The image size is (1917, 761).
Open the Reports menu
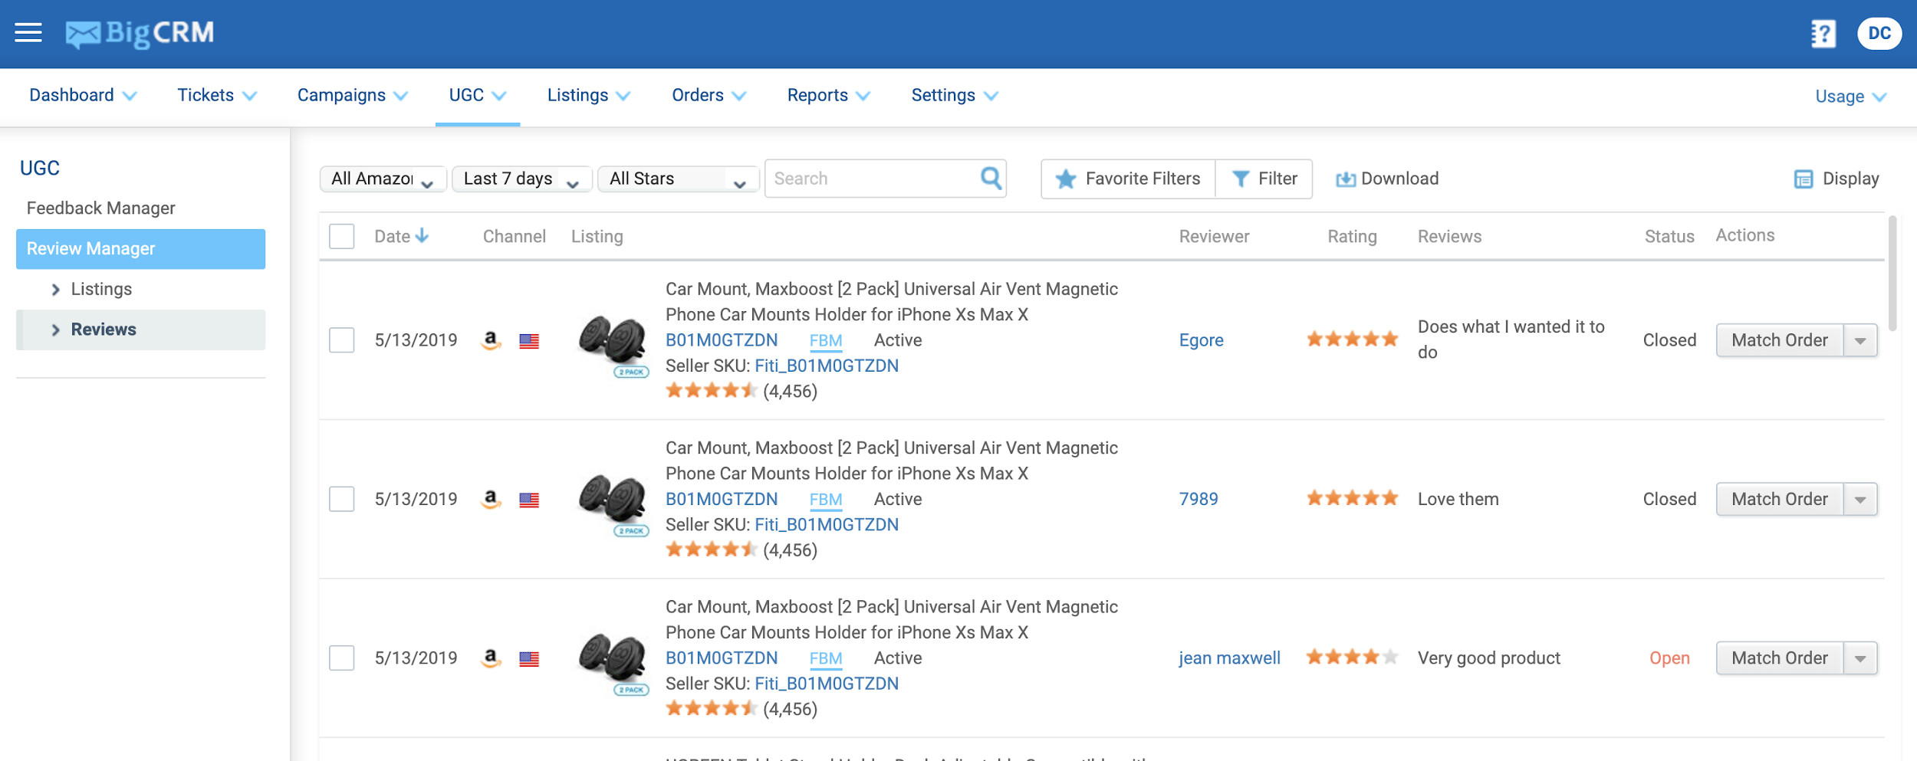[829, 96]
